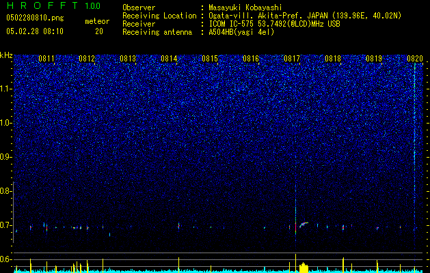Viewport: 430px width, 273px height.
Task: Click the 0820 time marker
Action: click(415, 58)
